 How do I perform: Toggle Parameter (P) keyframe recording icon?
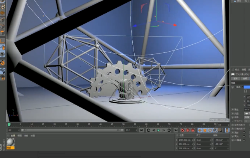[215, 130]
